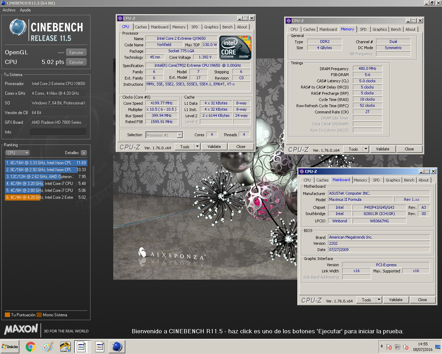The image size is (442, 354).
Task: Click the Tu Puntuación orange legend swatch
Action: pos(7,315)
